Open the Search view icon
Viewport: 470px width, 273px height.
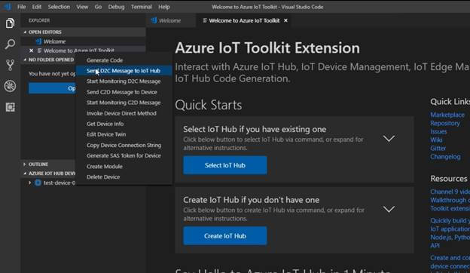10,44
